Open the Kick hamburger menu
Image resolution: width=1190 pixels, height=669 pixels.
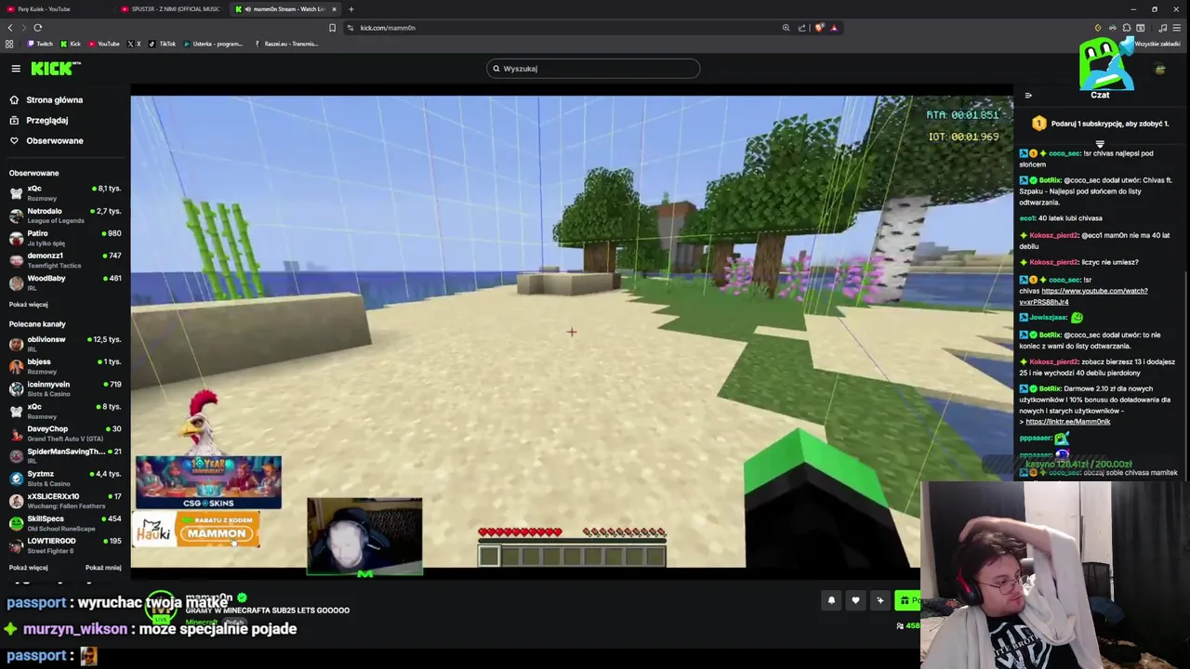16,69
